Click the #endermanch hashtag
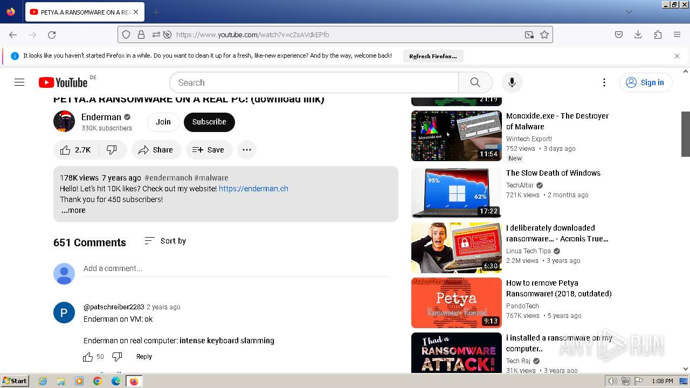Image resolution: width=690 pixels, height=388 pixels. [x=168, y=178]
